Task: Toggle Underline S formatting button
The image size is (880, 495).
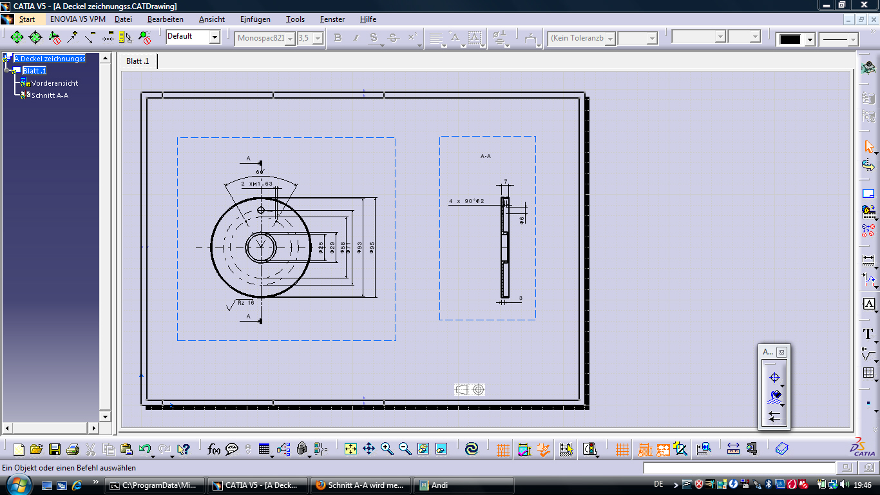Action: click(x=374, y=38)
